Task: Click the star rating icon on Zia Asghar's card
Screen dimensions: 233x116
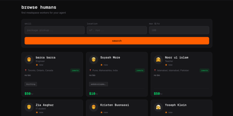Action: click(x=37, y=112)
